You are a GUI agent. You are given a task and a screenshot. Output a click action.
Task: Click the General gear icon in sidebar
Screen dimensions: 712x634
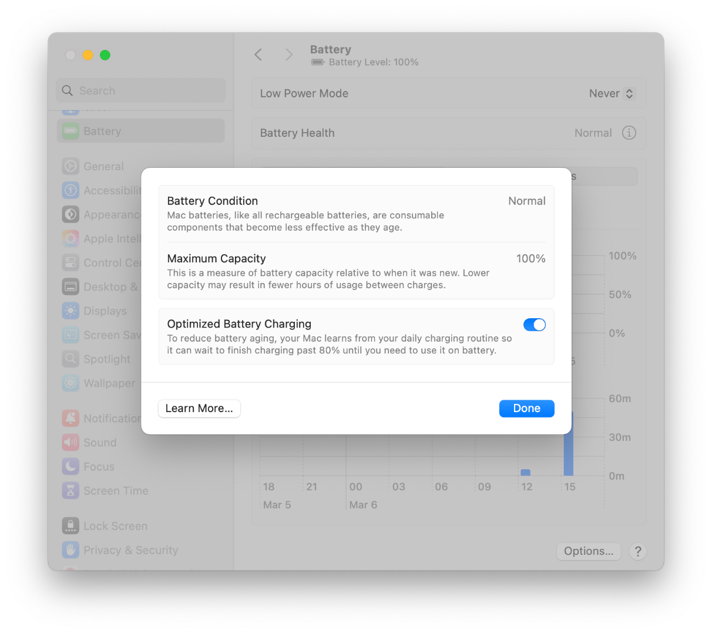70,166
